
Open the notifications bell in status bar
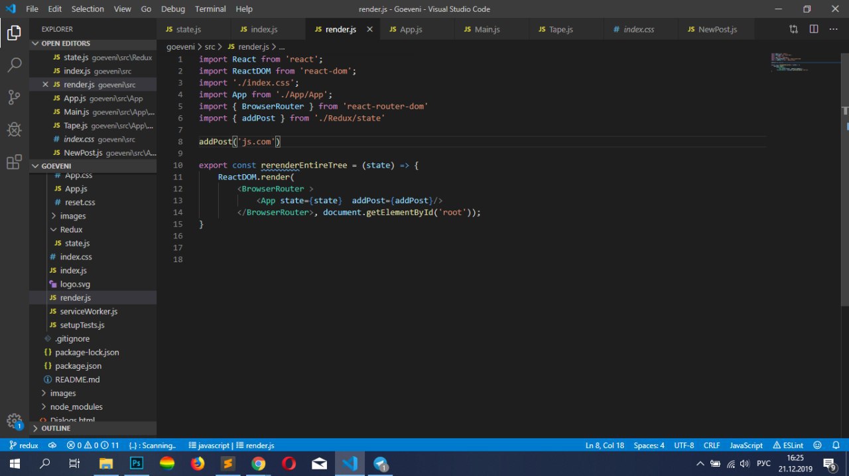click(834, 446)
